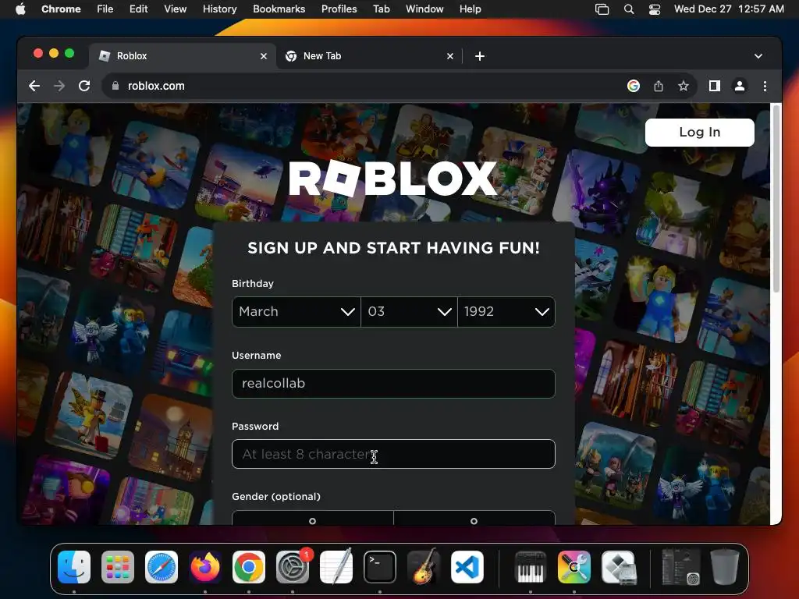Click the browser back arrow
799x599 pixels.
click(34, 86)
